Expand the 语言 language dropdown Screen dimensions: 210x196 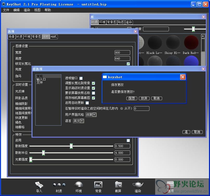(78, 121)
